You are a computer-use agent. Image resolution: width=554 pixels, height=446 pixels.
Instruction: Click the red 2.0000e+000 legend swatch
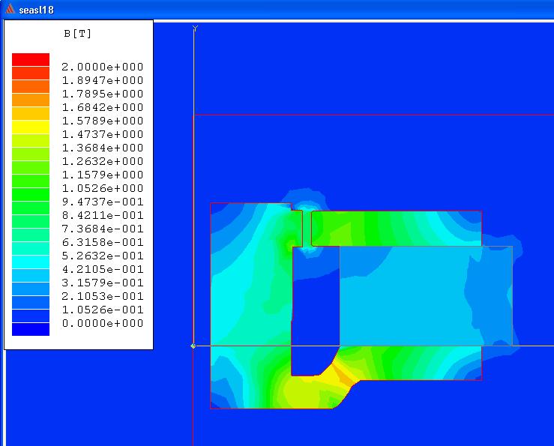[x=31, y=59]
